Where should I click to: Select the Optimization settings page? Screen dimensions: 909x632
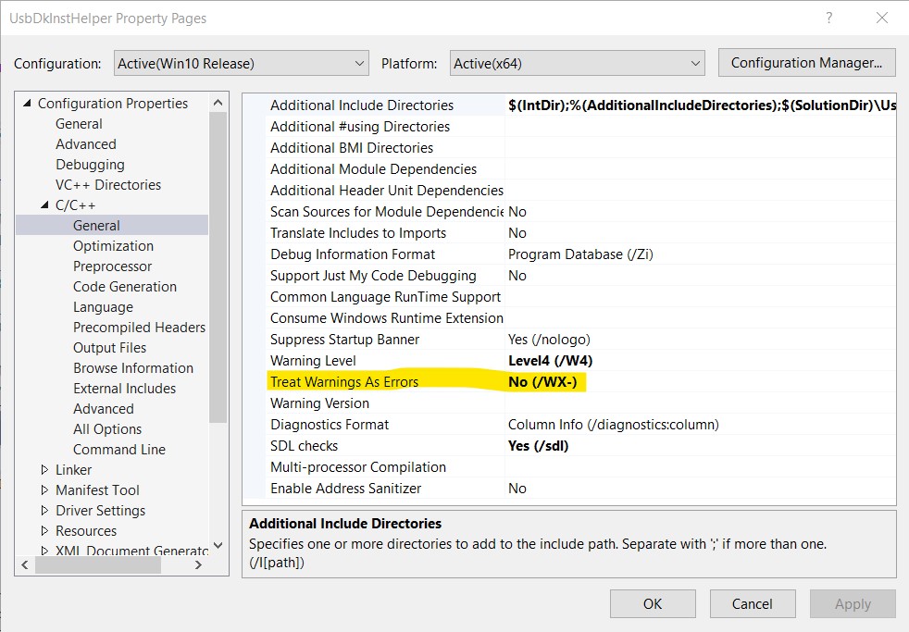(x=113, y=245)
